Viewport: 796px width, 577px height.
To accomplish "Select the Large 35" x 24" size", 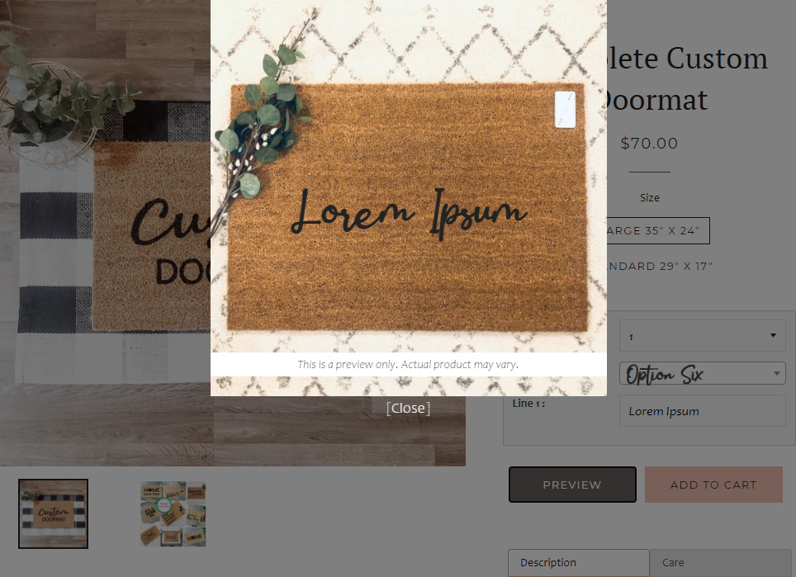I will pyautogui.click(x=657, y=230).
